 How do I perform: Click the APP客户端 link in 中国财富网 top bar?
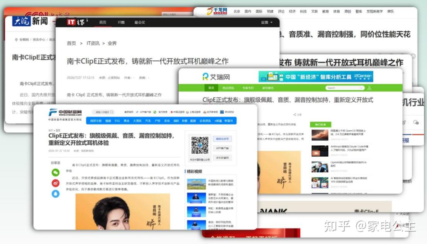click(145, 112)
